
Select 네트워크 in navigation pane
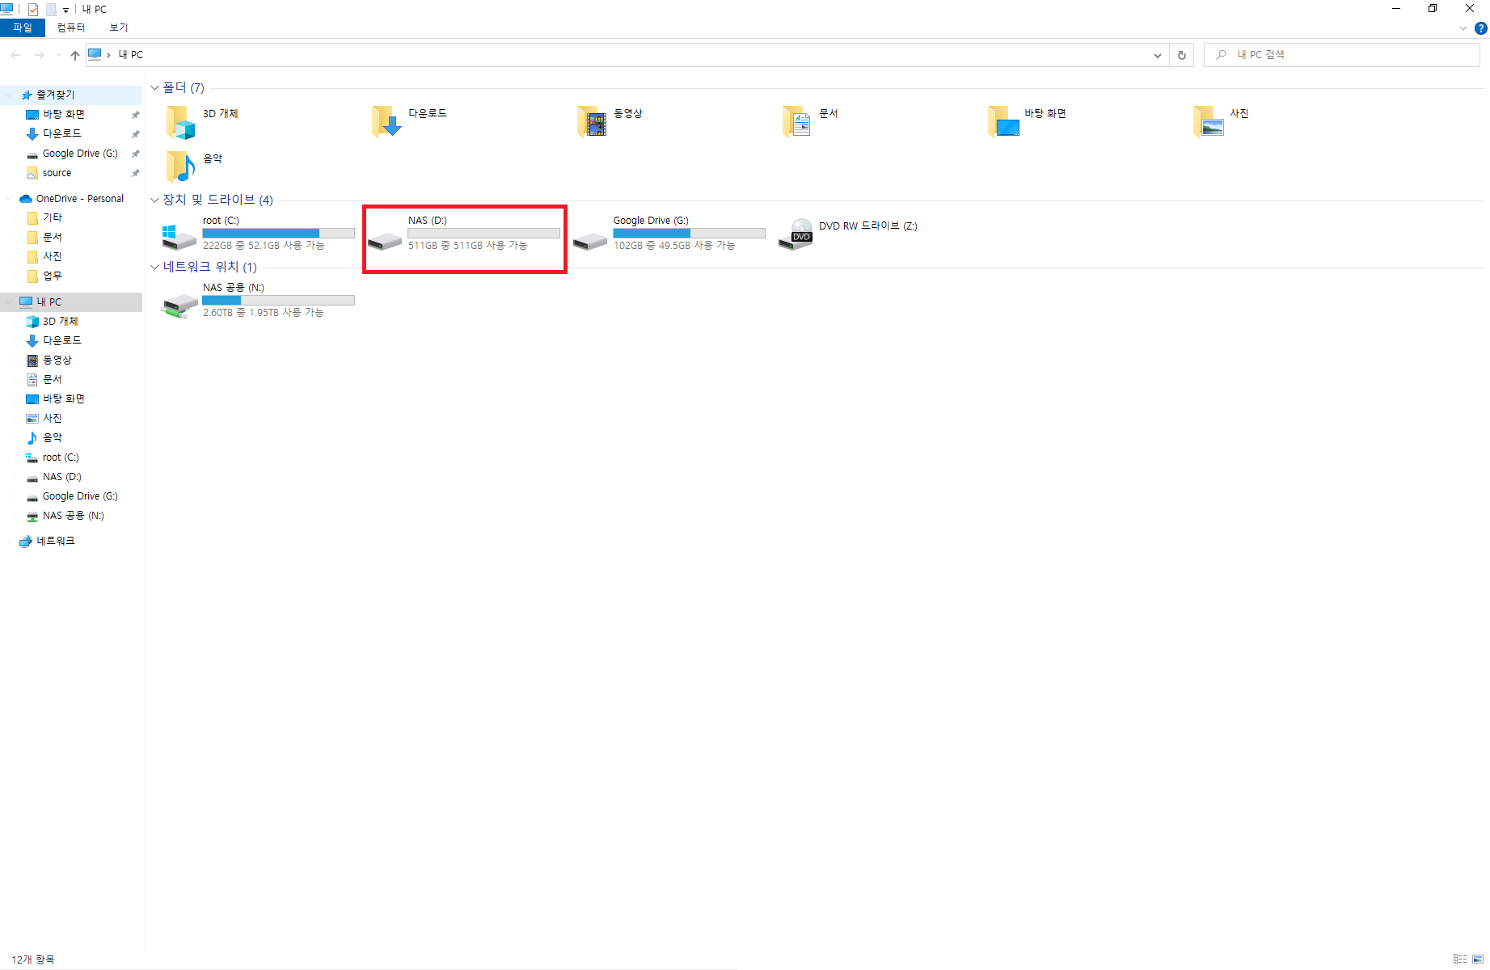[x=56, y=541]
